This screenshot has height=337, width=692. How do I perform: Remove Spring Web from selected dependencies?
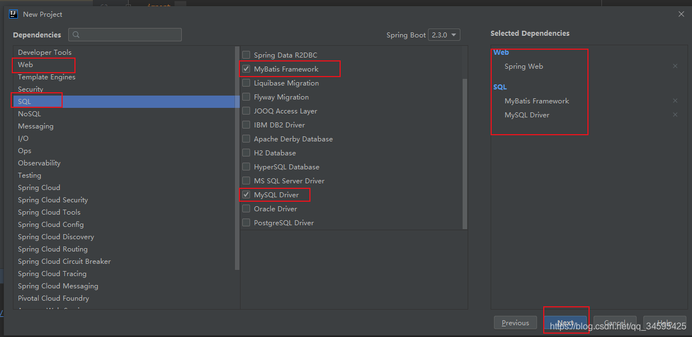tap(675, 66)
